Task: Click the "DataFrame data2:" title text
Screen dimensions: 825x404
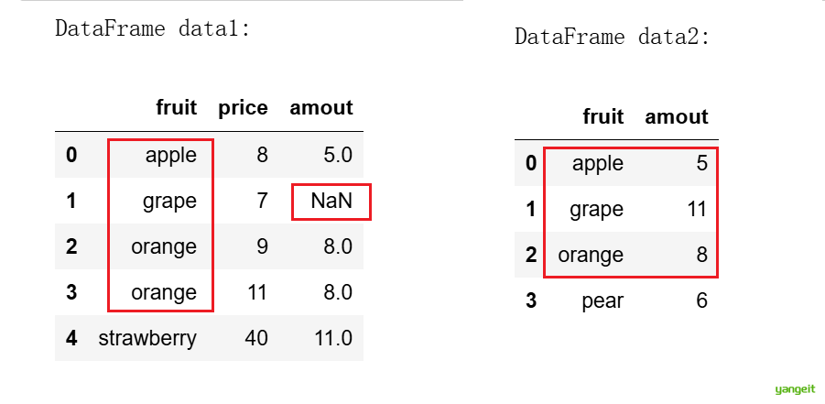Action: tap(613, 38)
